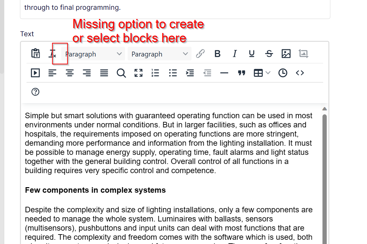Screen dimensions: 367x244
Task: Click the editor scrollbar up arrow
Action: [324, 109]
